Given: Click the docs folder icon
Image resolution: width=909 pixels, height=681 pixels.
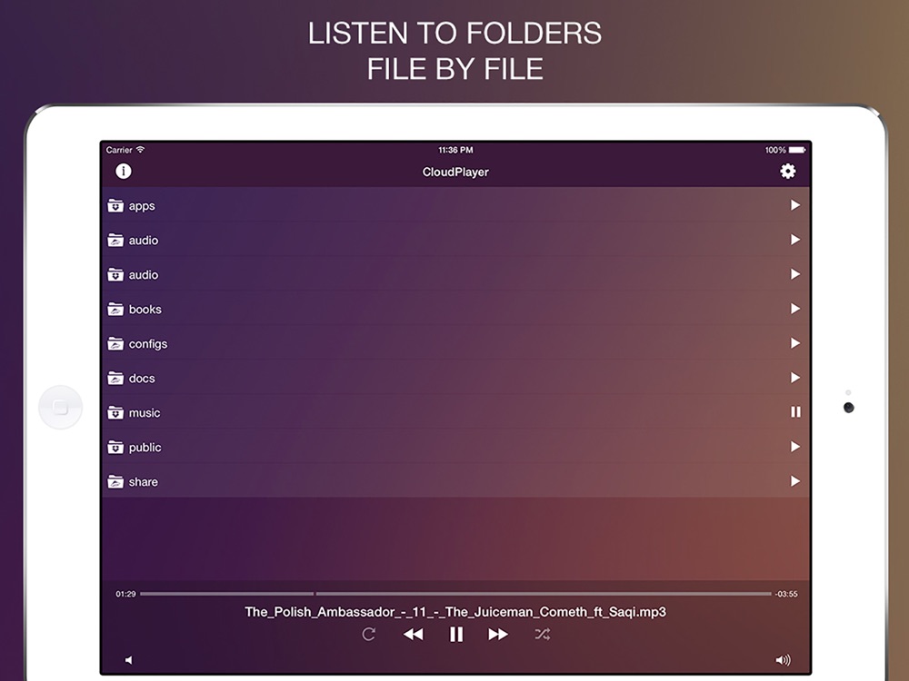Looking at the screenshot, I should tap(115, 378).
